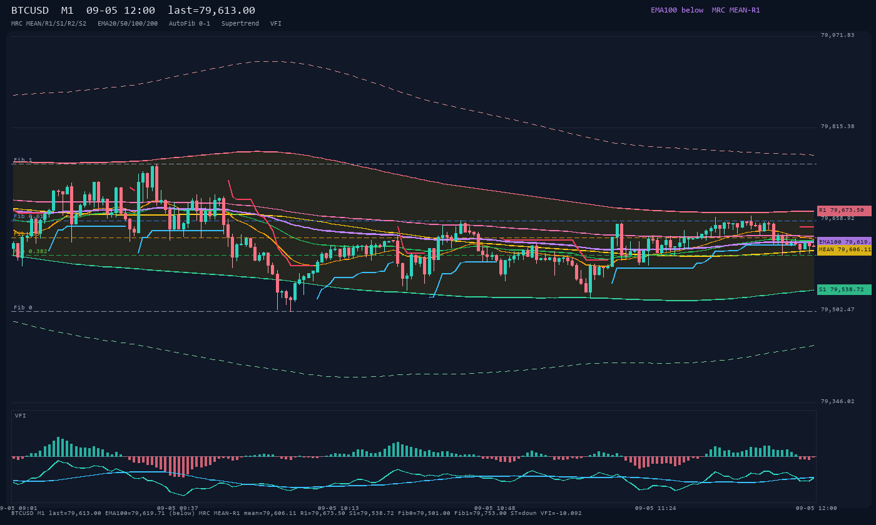The height and width of the screenshot is (525, 876).
Task: Select the Supertrend indicator legend
Action: click(x=240, y=24)
